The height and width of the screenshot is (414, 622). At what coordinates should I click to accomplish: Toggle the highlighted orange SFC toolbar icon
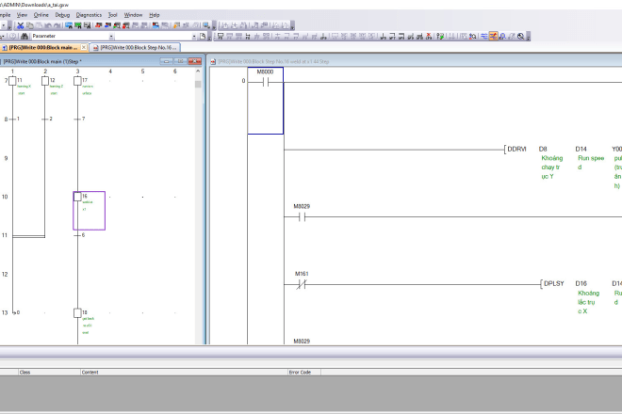[493, 36]
